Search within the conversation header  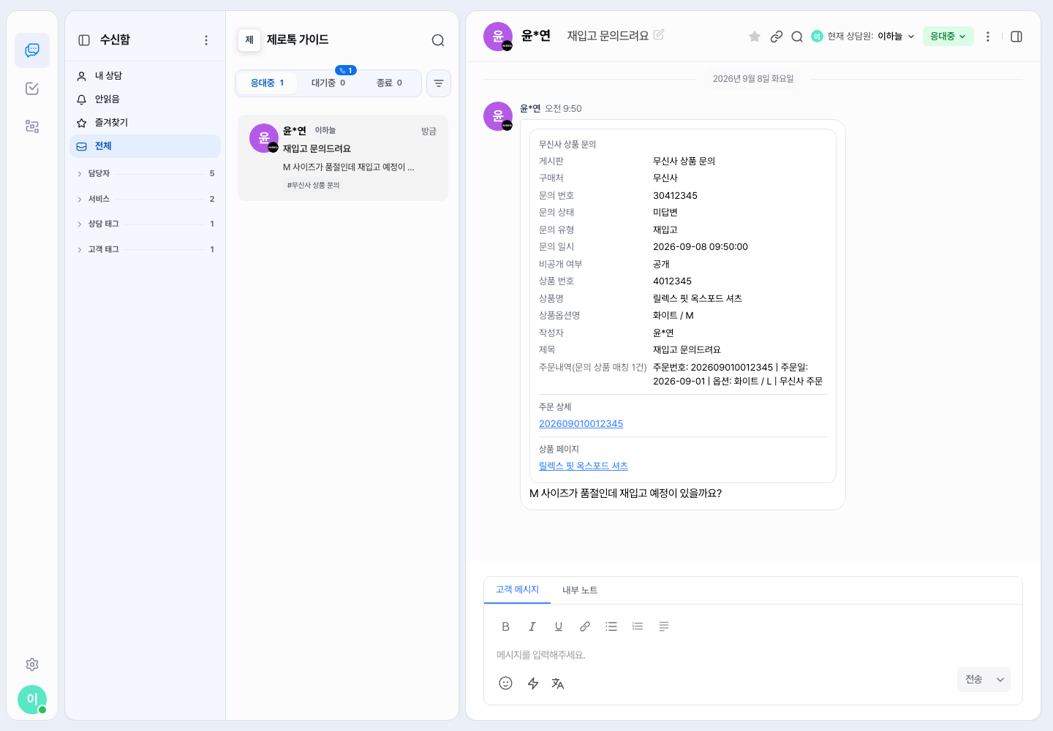797,37
